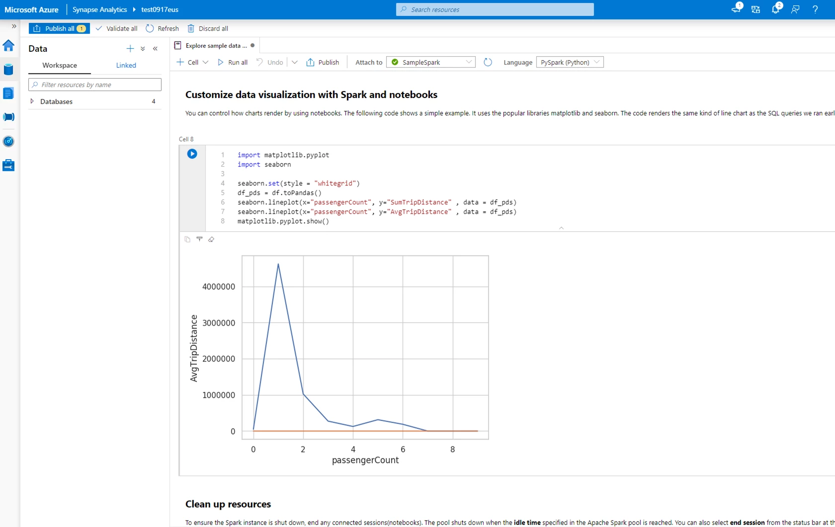
Task: Open notifications with the bell icon
Action: pos(776,9)
